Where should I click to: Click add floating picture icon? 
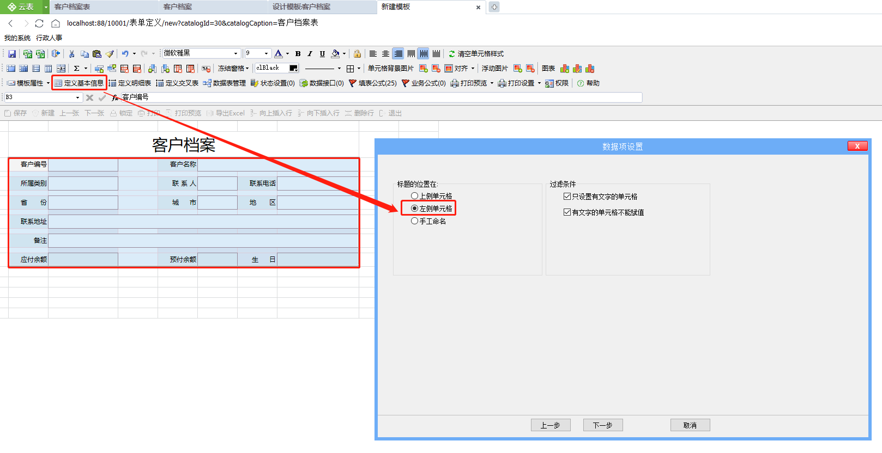(517, 68)
